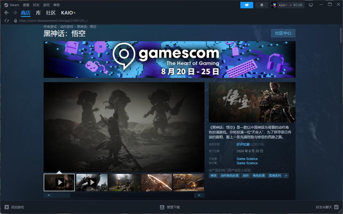
Task: Click the 管理下载 download icon
Action: coord(162,207)
